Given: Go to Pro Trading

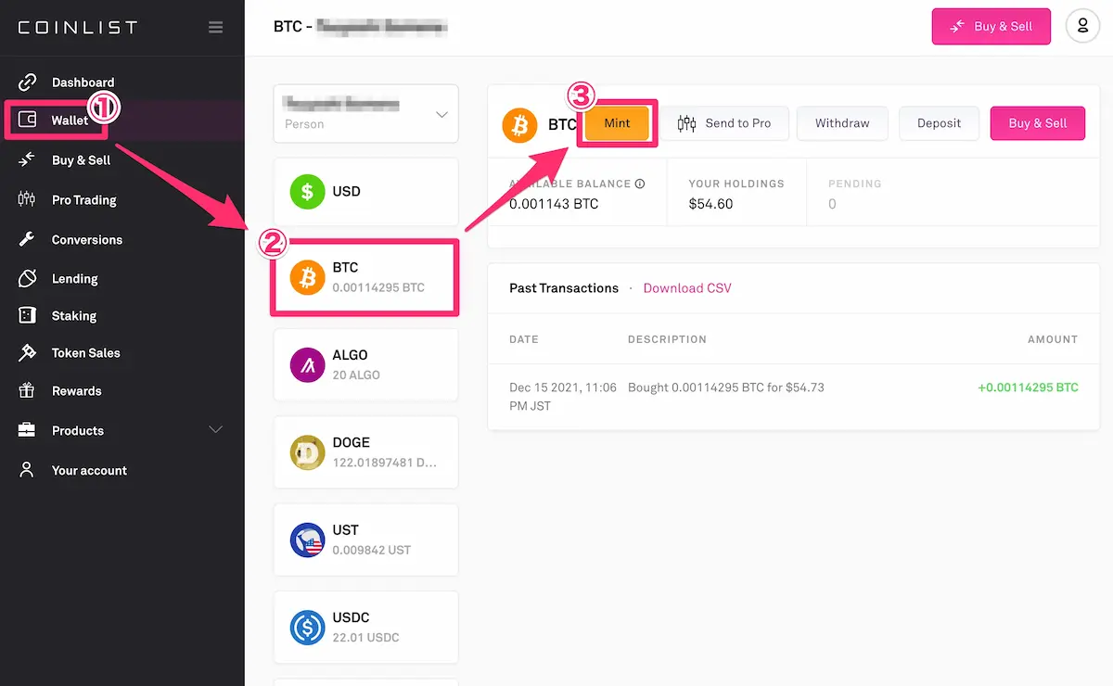Looking at the screenshot, I should click(x=84, y=200).
